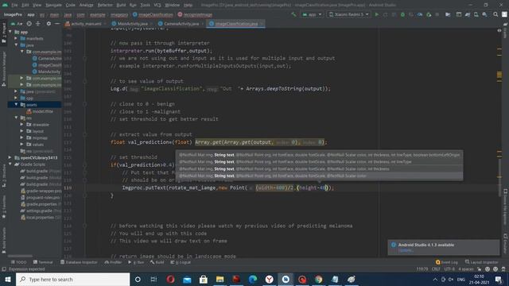Collapse all with the project tree toolbar icon
Screen dimensions: 509x286
point(38,24)
